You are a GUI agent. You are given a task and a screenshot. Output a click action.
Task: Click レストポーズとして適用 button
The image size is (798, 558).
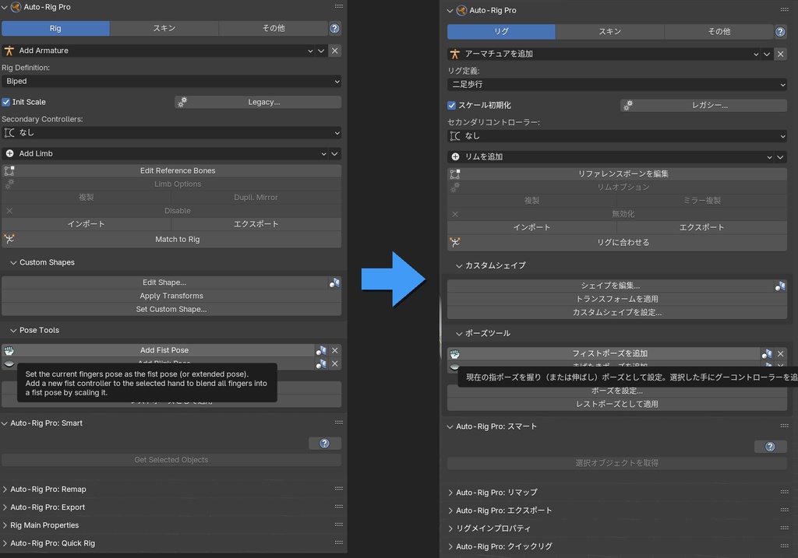point(617,404)
